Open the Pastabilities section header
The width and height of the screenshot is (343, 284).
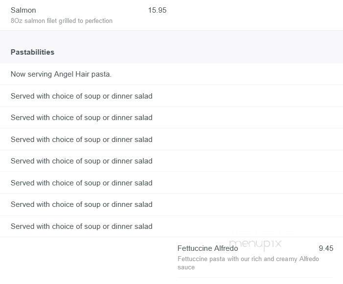pos(32,52)
